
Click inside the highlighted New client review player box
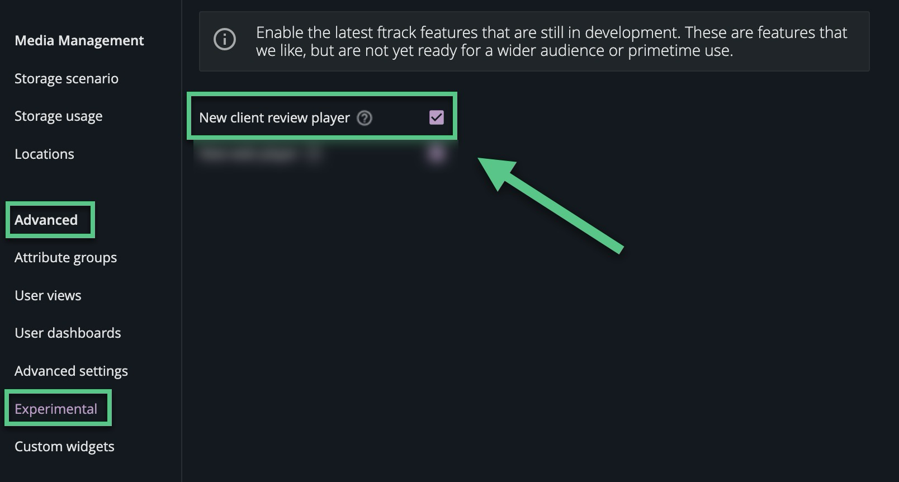click(321, 116)
